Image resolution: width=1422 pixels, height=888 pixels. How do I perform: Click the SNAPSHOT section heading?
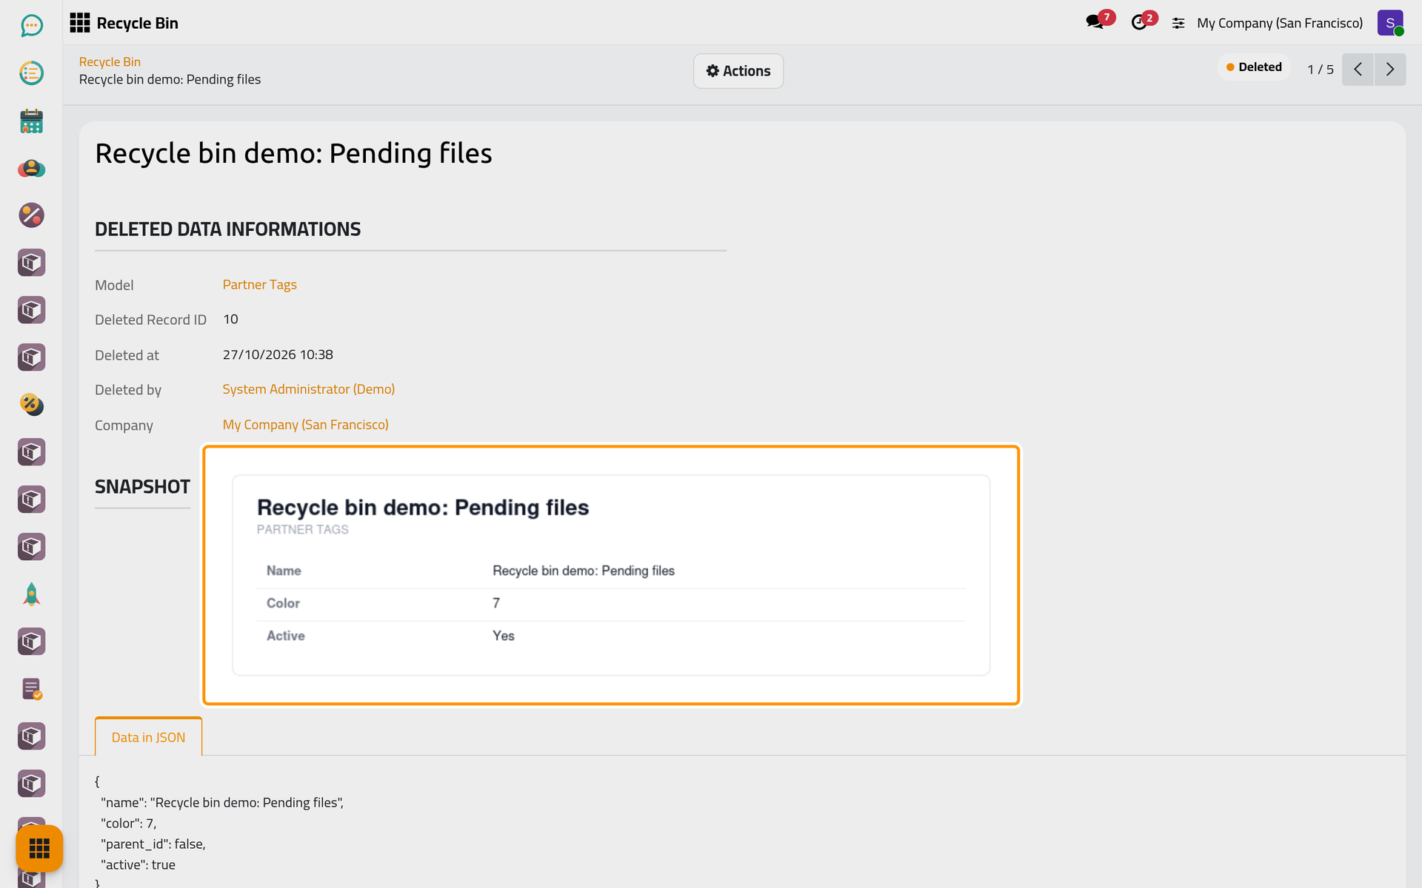142,487
